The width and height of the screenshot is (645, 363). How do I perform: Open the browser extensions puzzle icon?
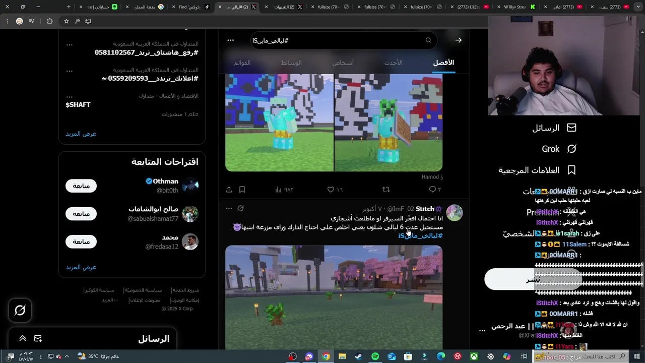(50, 21)
